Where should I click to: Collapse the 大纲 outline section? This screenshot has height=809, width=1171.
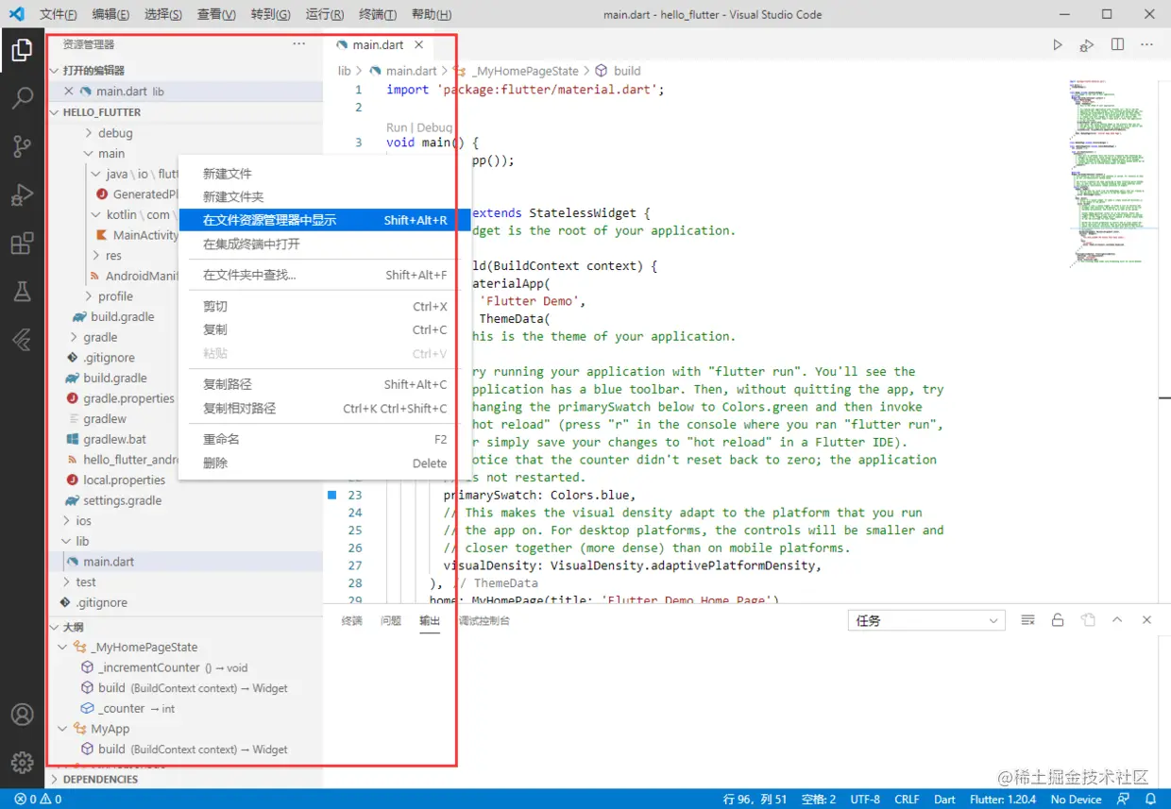click(x=54, y=627)
